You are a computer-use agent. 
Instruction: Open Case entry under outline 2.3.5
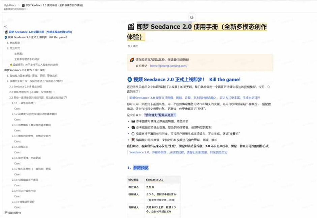[18, 153]
